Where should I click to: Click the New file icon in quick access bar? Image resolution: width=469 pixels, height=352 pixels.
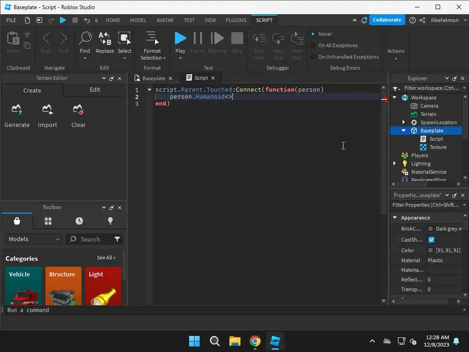point(27,20)
